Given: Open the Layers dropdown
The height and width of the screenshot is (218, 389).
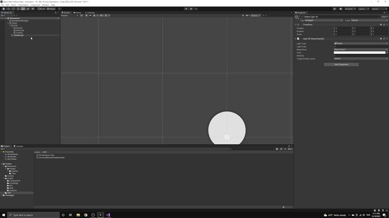Looking at the screenshot, I should tap(363, 9).
